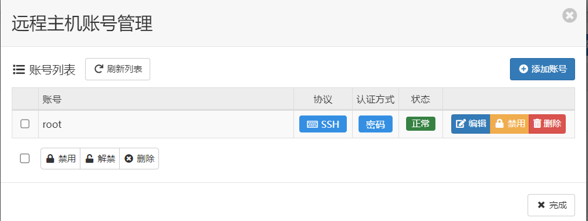Viewport: 588px width, 221px height.
Task: Click the 密码 authentication badge
Action: [x=376, y=124]
